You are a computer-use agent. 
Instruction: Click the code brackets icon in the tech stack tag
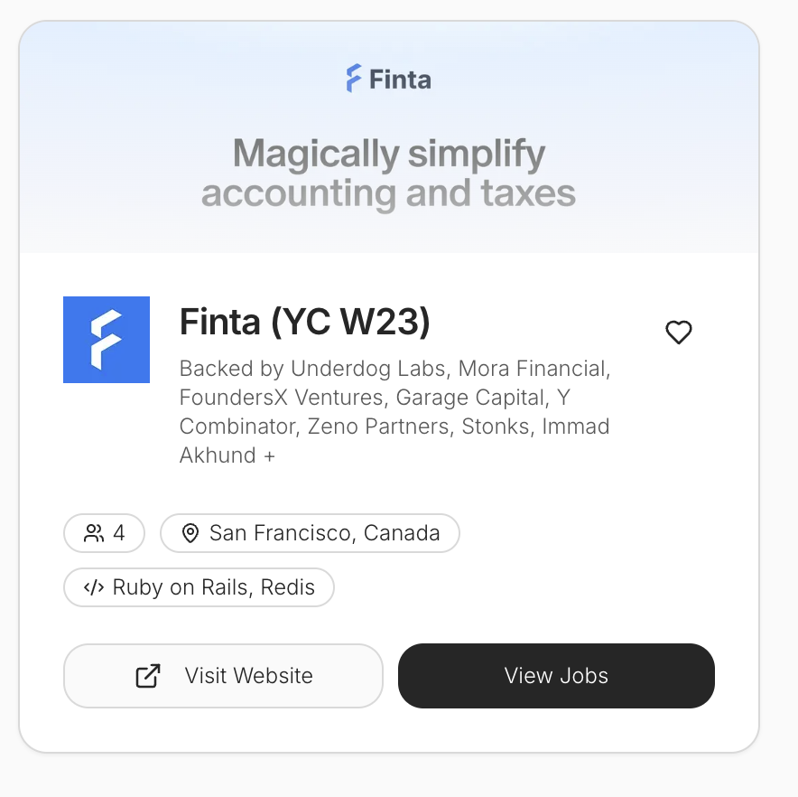coord(92,587)
